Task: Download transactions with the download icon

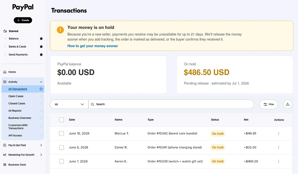Action: click(x=288, y=104)
